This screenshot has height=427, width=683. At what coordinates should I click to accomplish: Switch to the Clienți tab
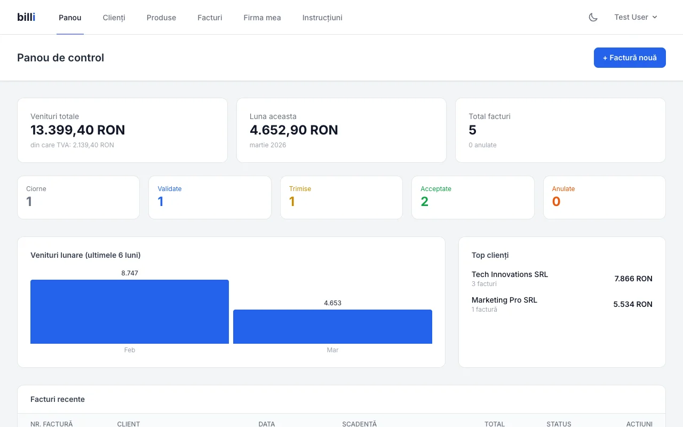[114, 18]
